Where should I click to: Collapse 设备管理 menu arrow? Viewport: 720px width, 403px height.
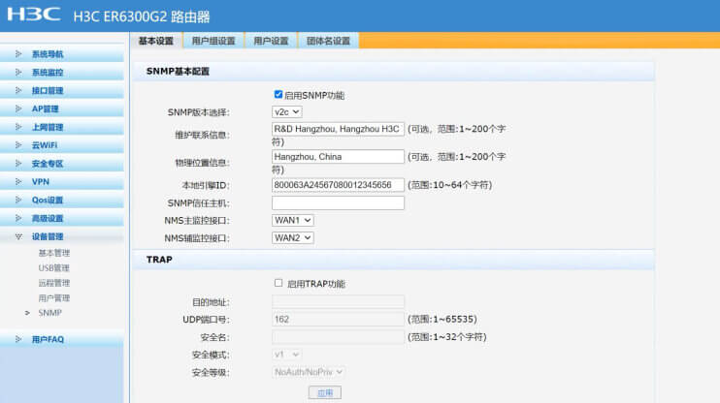point(18,236)
